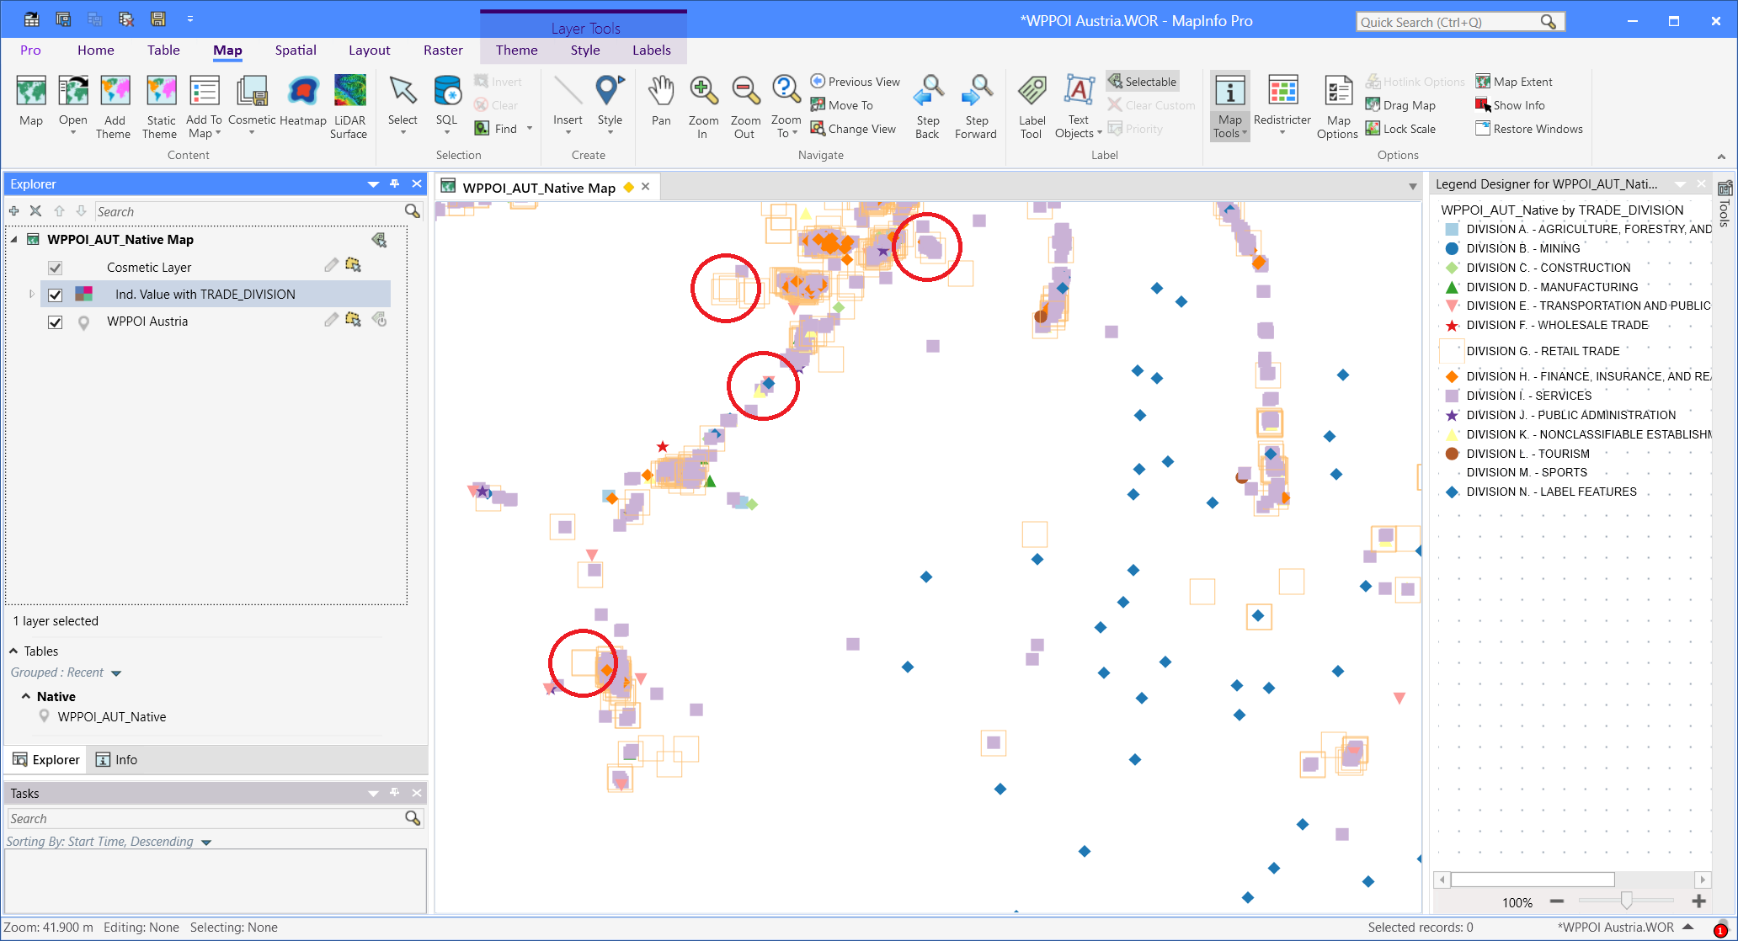Image resolution: width=1738 pixels, height=941 pixels.
Task: Click the Change View button
Action: pos(853,129)
